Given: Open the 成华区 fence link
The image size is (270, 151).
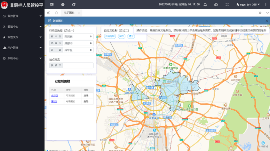Looking at the screenshot, I should (x=54, y=96).
